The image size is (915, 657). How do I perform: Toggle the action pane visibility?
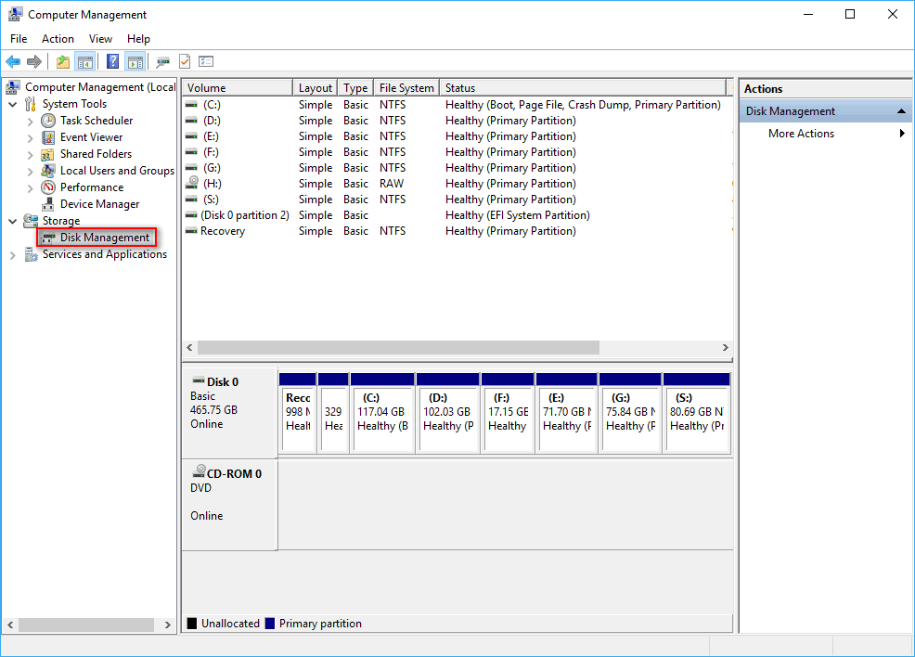[135, 61]
